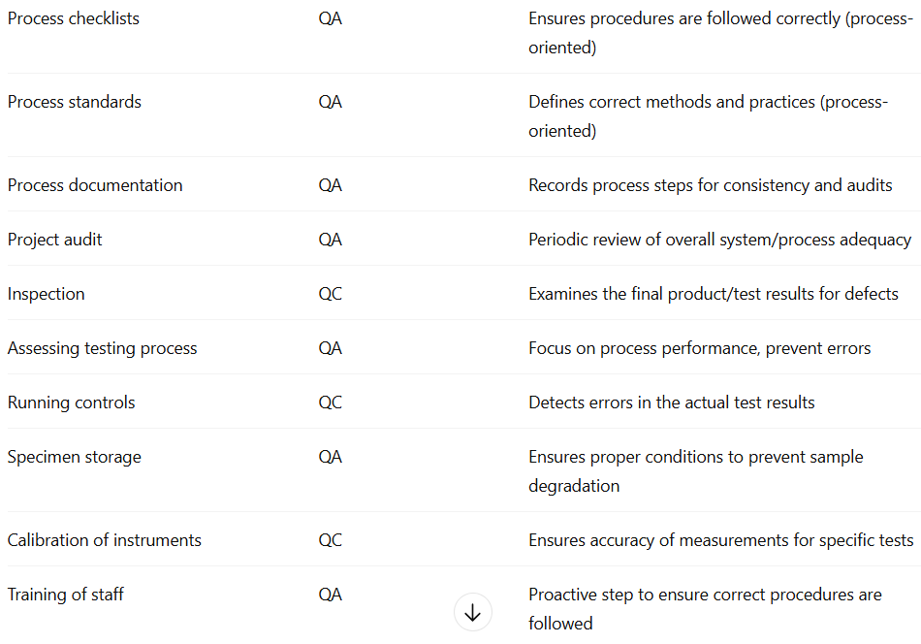The image size is (921, 644).
Task: Click the "Specimen storage" row label
Action: click(75, 457)
